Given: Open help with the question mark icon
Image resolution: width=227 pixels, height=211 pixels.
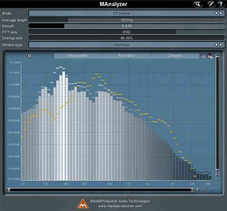Looking at the screenshot, I should [x=221, y=4].
